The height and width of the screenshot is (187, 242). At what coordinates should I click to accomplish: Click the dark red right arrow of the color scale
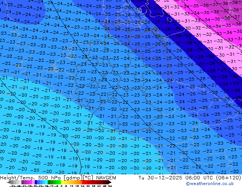coord(110,182)
